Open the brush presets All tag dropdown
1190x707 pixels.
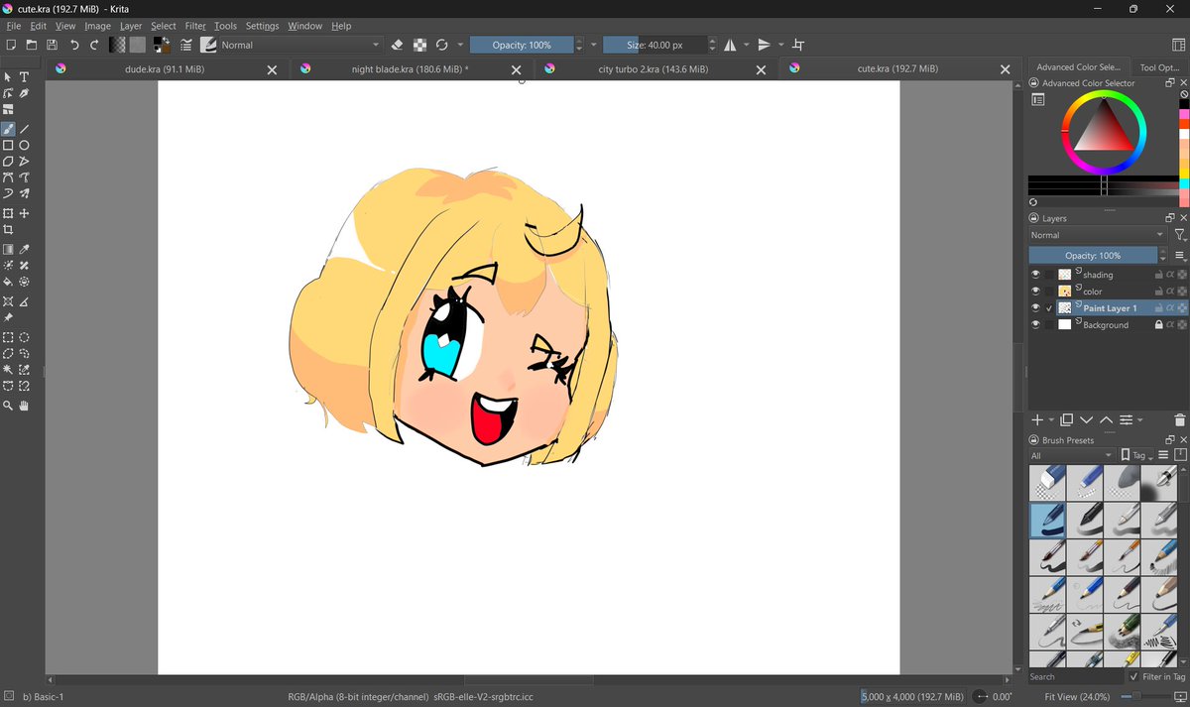(1072, 455)
